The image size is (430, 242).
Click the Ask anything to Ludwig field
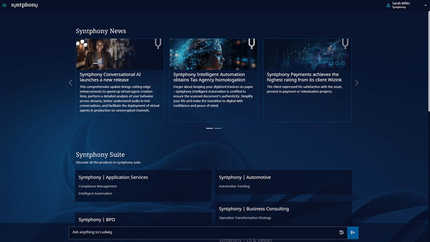202,233
